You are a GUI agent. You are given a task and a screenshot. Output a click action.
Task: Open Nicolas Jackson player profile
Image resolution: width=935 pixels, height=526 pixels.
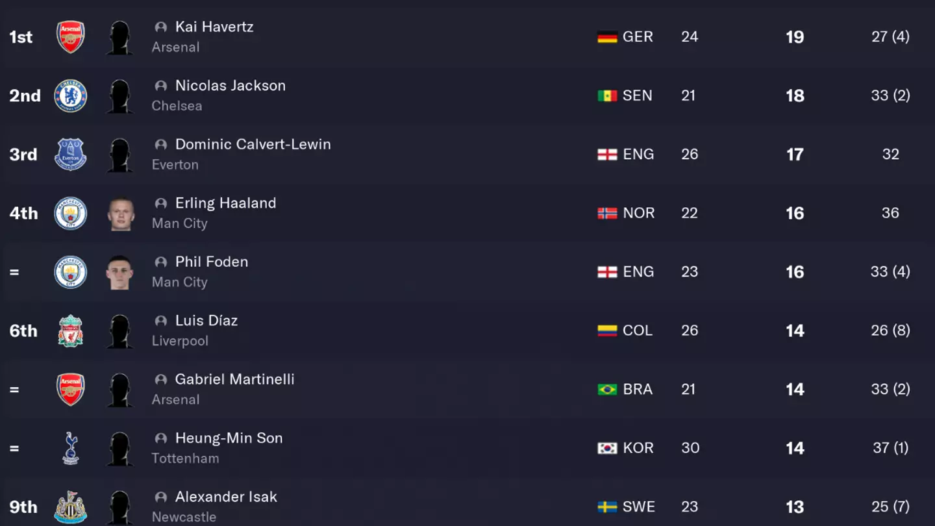[230, 86]
